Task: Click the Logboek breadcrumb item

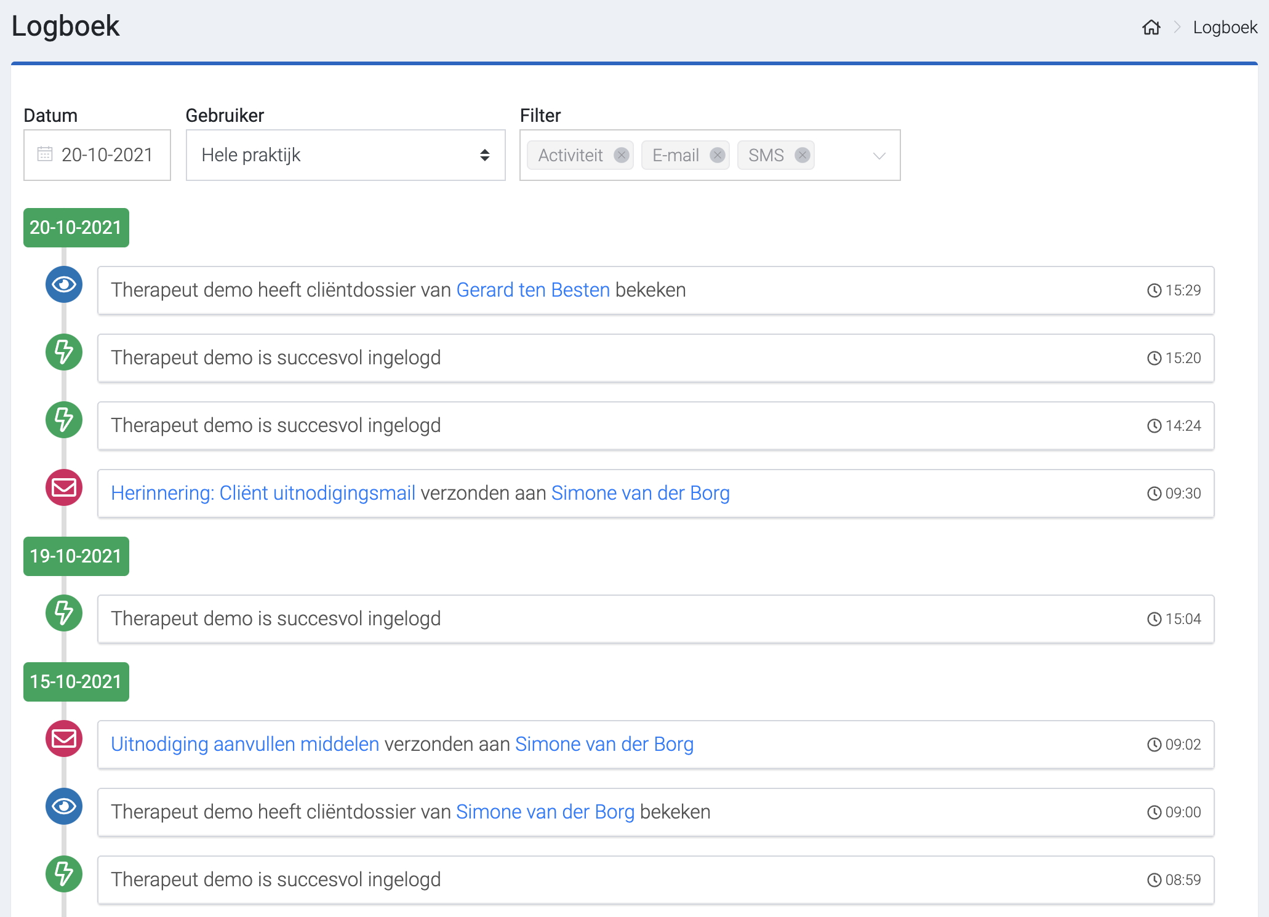Action: [x=1225, y=28]
